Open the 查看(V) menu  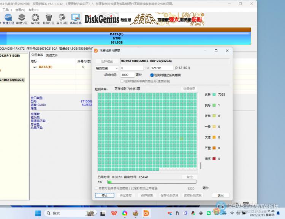tap(21, 10)
